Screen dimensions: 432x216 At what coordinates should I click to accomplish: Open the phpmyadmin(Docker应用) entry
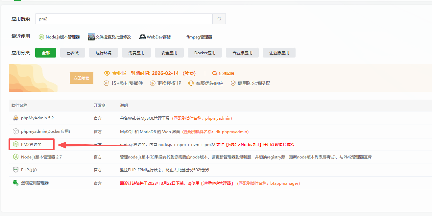coord(45,131)
